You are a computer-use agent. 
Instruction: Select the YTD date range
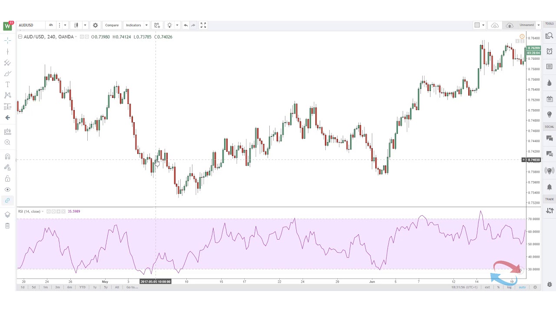(x=82, y=287)
